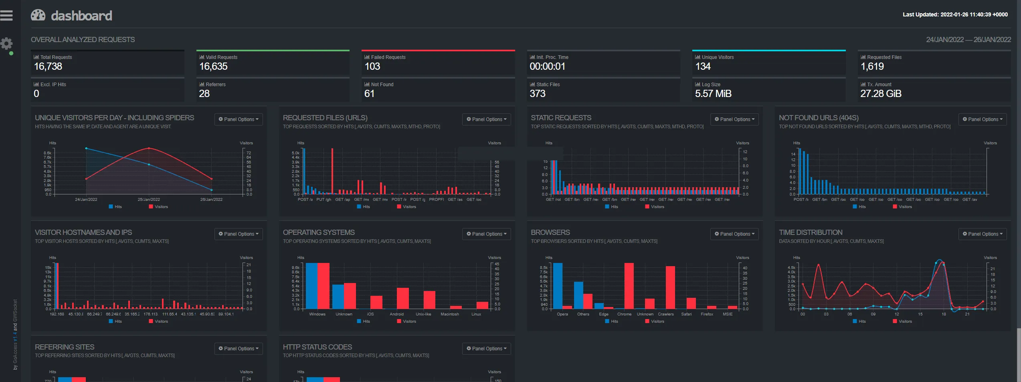This screenshot has width=1021, height=382.
Task: Open the GoAccess v1.4 link
Action: click(x=15, y=336)
